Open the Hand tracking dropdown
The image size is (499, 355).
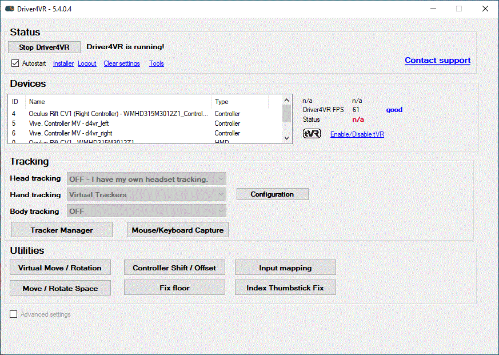[146, 194]
